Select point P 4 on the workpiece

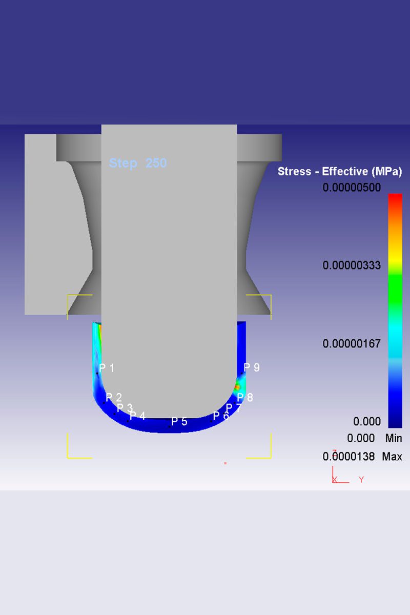pyautogui.click(x=137, y=416)
